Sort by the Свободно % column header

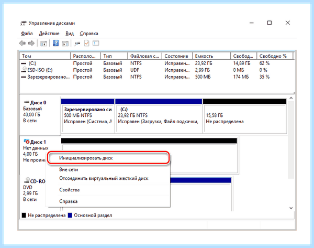[275, 56]
